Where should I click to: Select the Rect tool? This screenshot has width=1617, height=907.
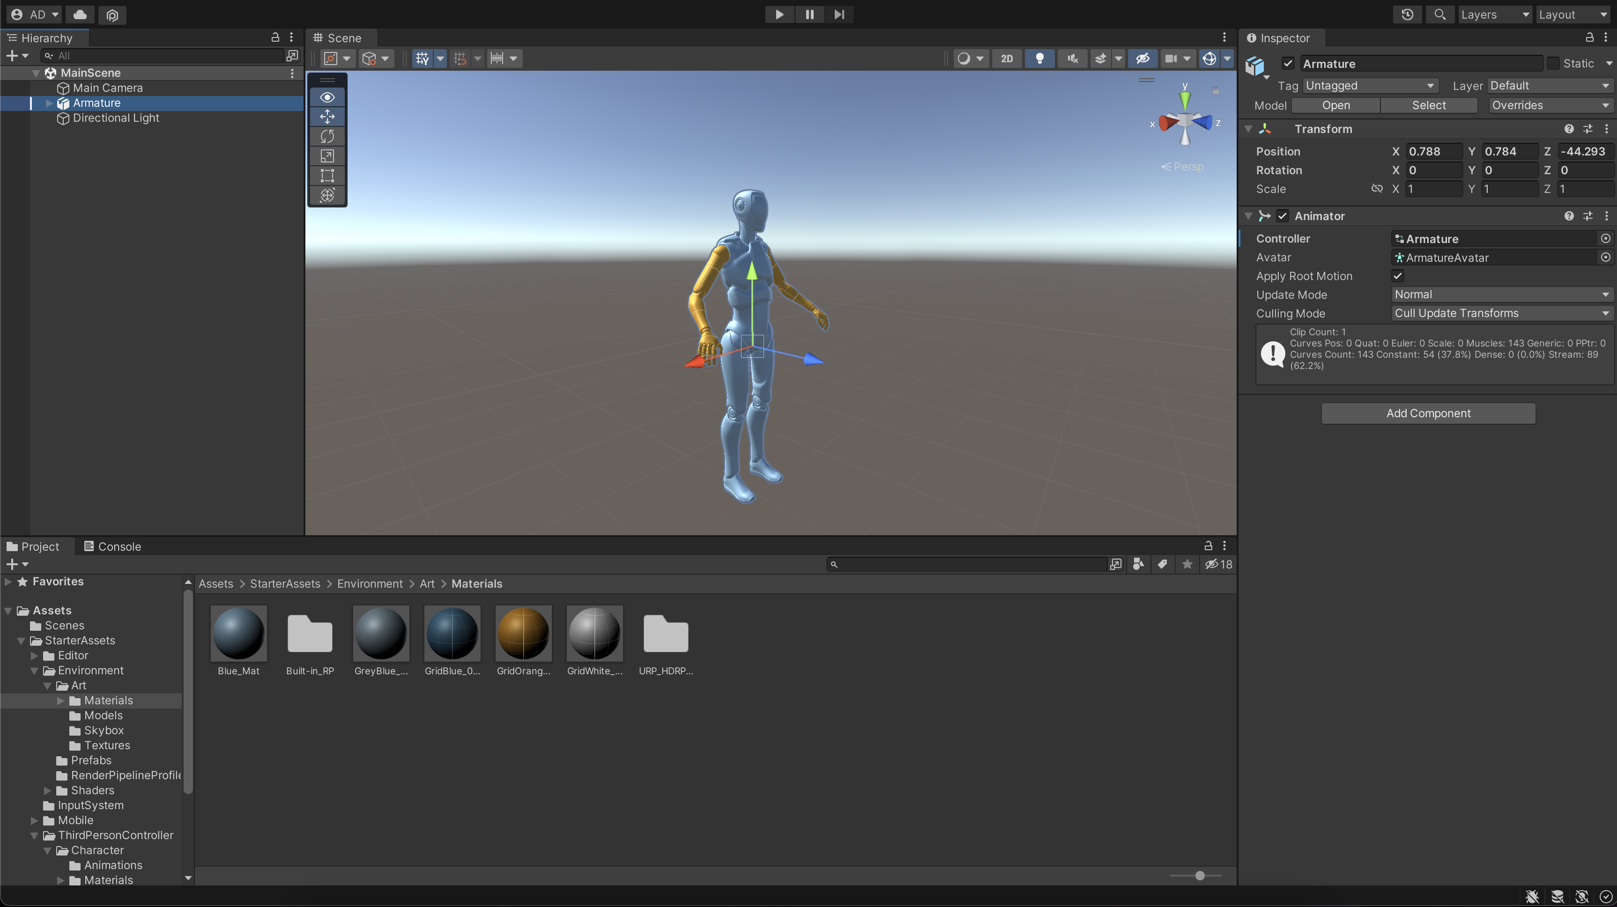pos(327,175)
